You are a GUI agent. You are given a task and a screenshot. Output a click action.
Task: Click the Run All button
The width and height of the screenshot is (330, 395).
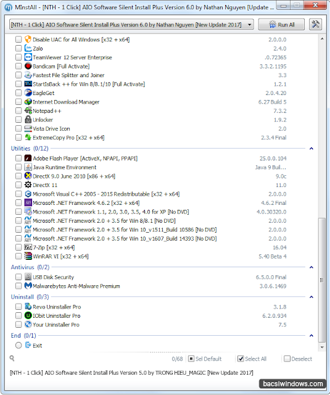[x=281, y=25]
